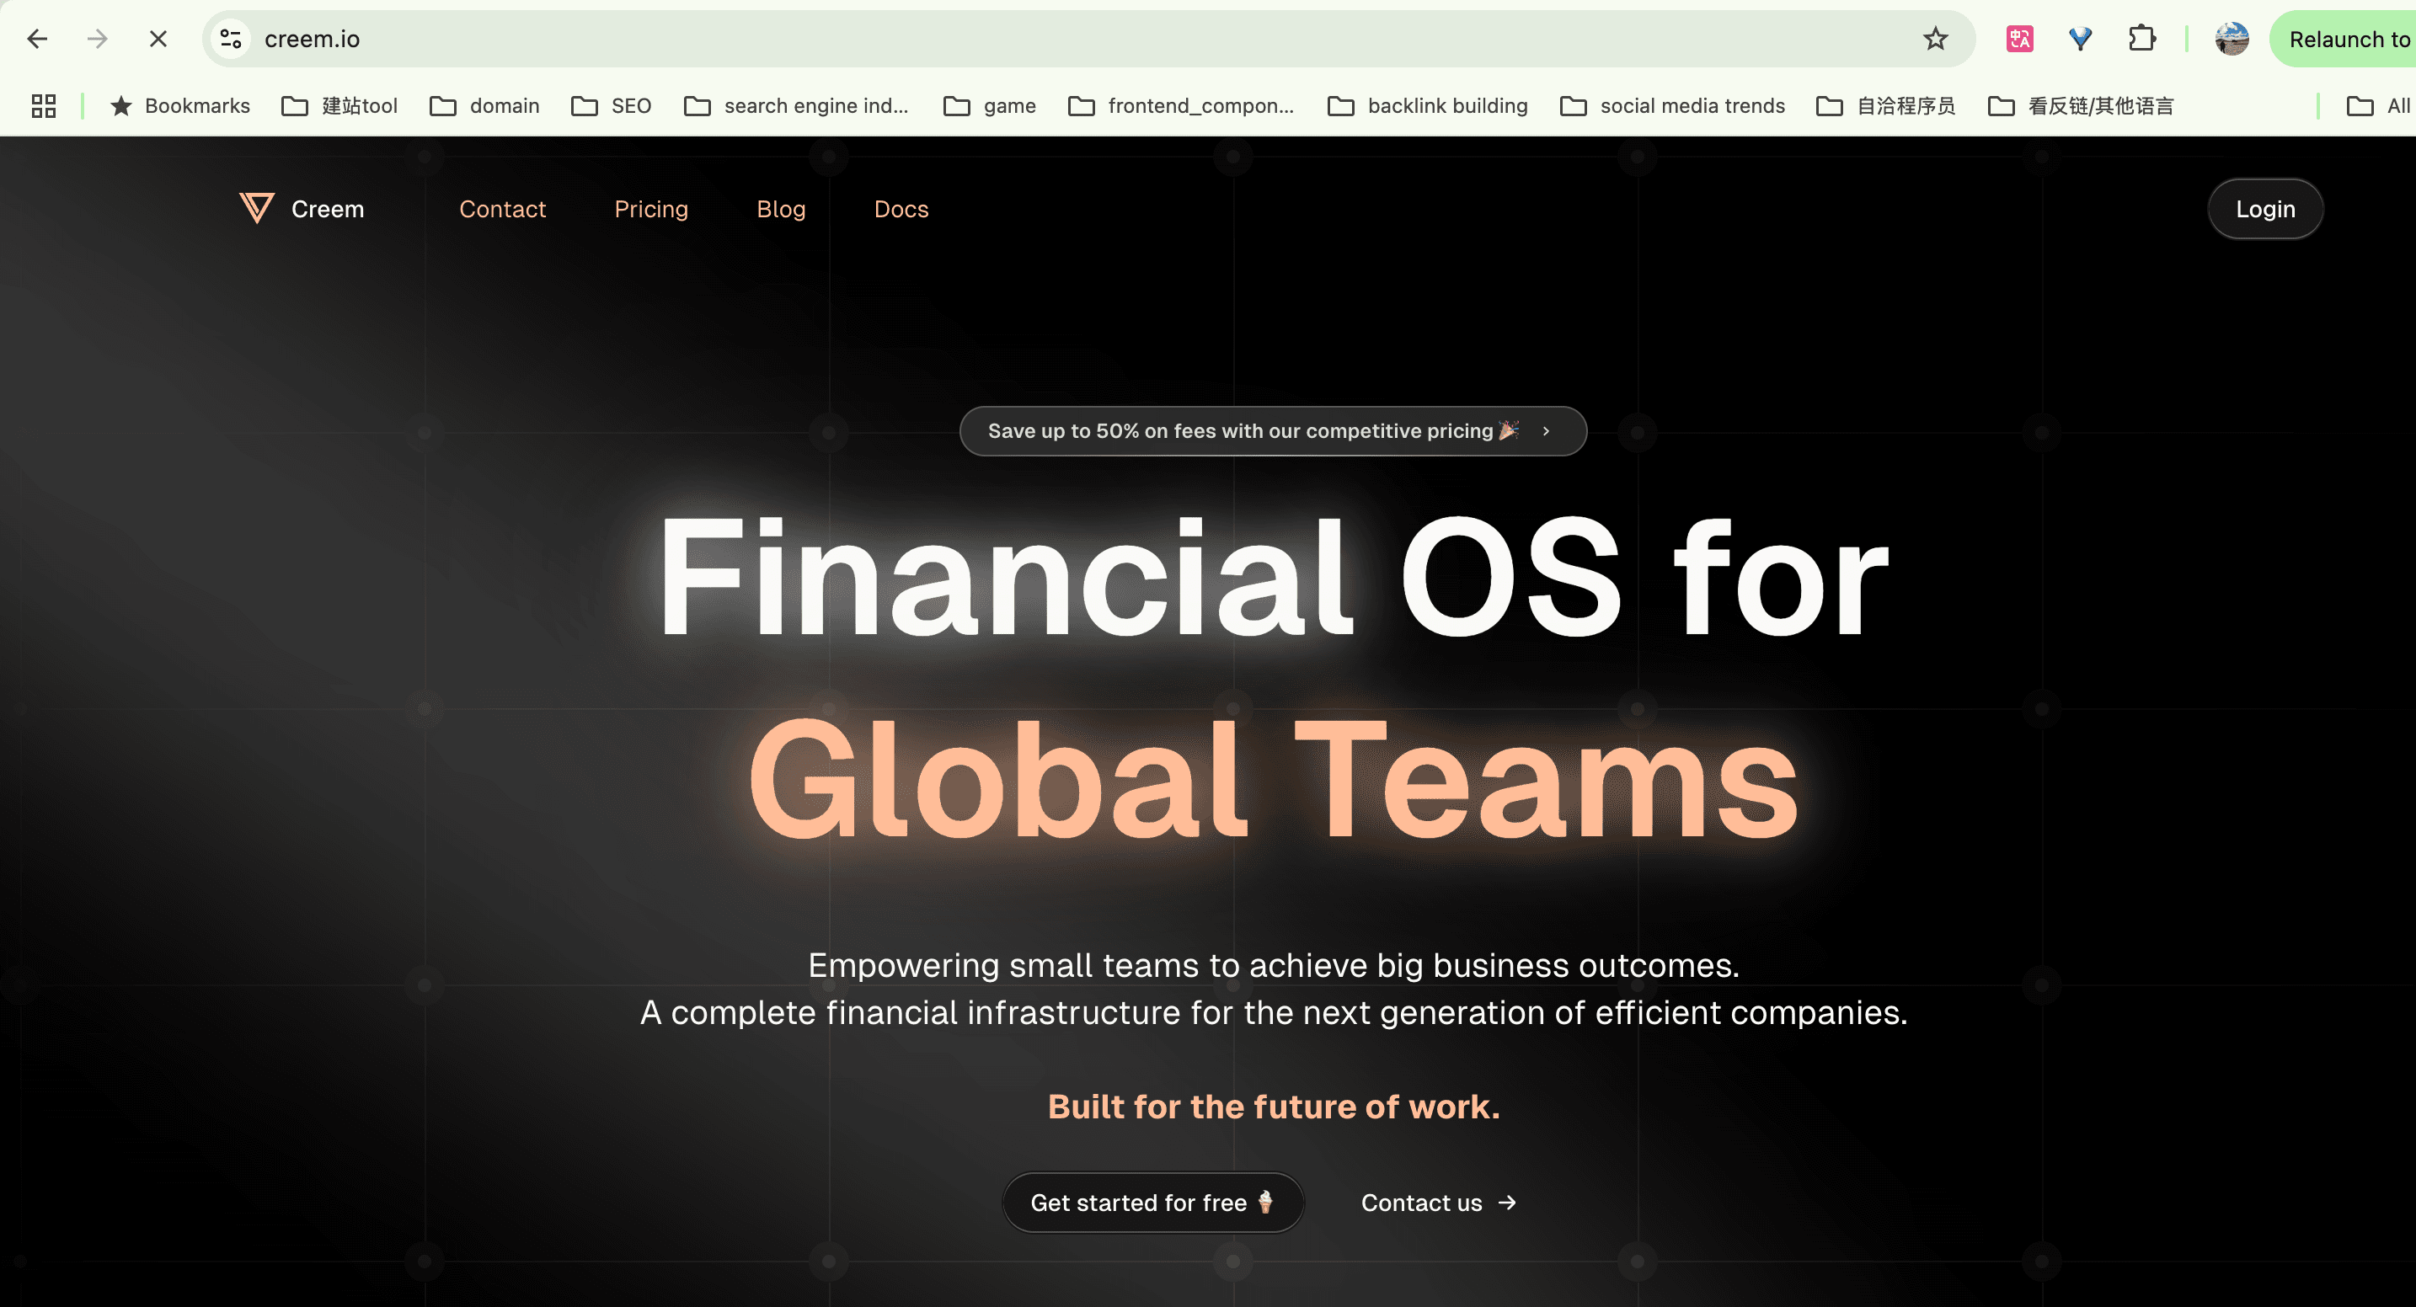Click the address bar showing creem.io
This screenshot has height=1307, width=2416.
(1088, 39)
